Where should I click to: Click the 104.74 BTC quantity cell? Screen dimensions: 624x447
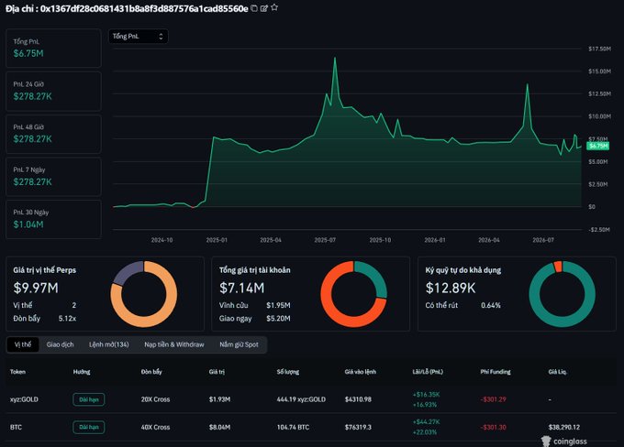tap(293, 427)
